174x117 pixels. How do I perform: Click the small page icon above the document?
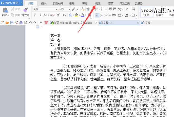pyautogui.click(x=38, y=27)
